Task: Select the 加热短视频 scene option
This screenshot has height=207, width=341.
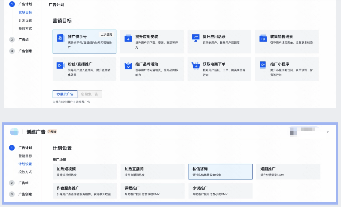Action: pyautogui.click(x=84, y=171)
